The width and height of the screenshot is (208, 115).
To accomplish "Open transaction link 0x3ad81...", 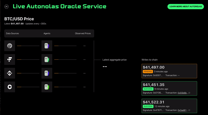I will (x=183, y=110).
